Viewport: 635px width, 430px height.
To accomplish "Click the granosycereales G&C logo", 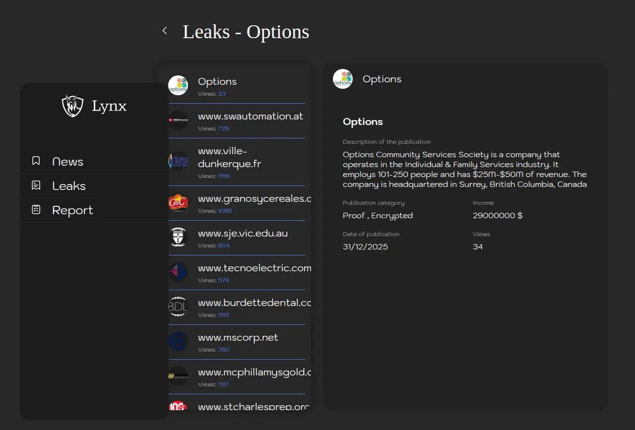I will (x=178, y=203).
